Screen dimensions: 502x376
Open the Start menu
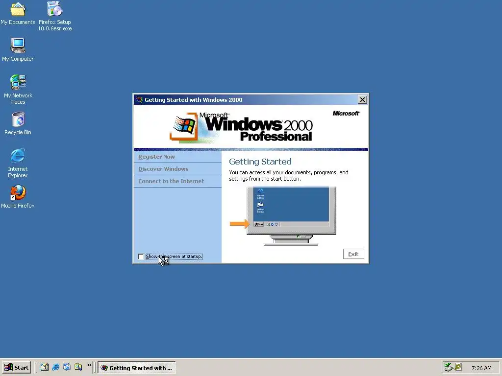[x=17, y=368]
